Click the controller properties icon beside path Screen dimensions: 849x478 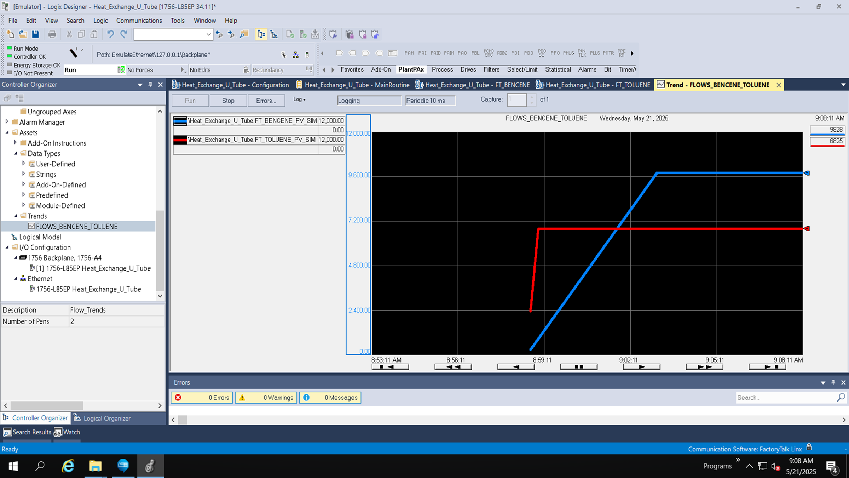pyautogui.click(x=307, y=55)
